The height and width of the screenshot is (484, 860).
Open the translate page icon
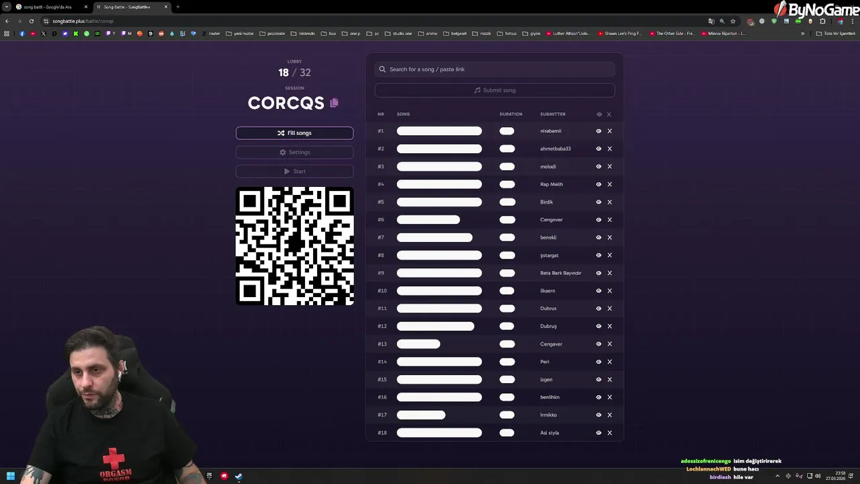712,21
